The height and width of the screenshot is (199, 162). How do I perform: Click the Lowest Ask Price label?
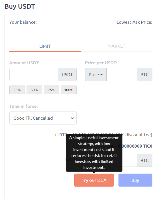(x=134, y=22)
